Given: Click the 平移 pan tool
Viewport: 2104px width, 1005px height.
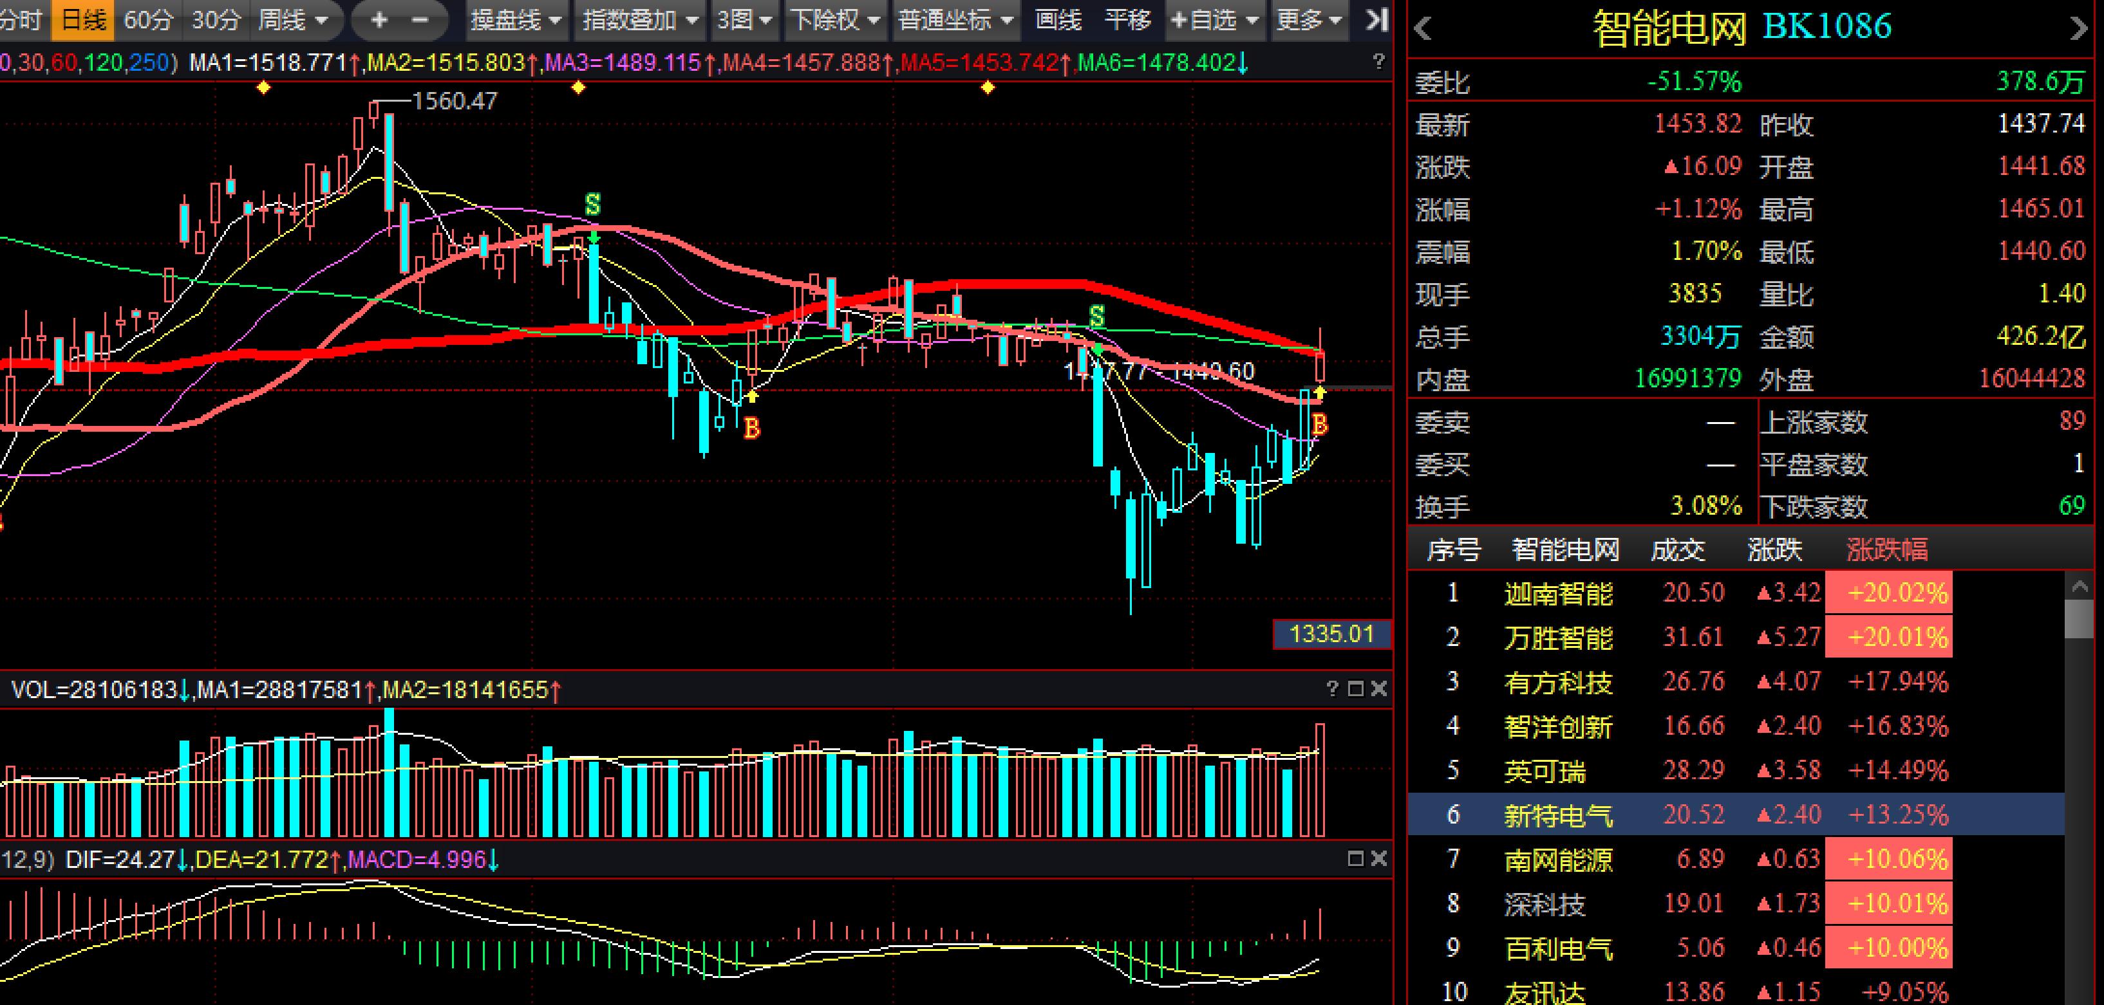Looking at the screenshot, I should point(1127,19).
